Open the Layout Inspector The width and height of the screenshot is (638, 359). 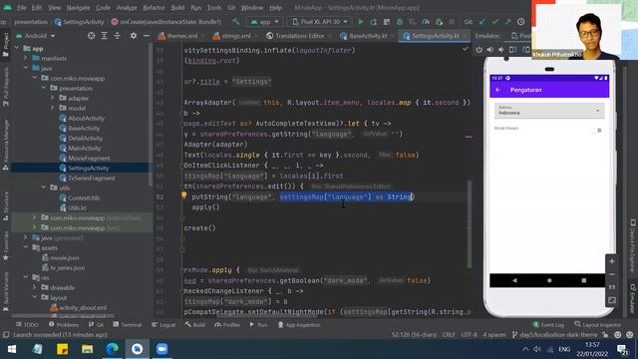click(598, 325)
